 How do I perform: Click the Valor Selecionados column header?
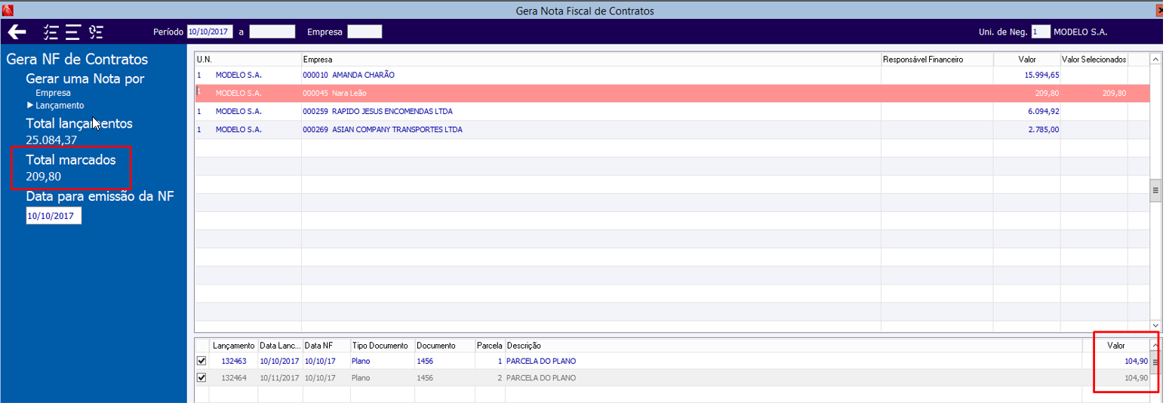coord(1094,59)
